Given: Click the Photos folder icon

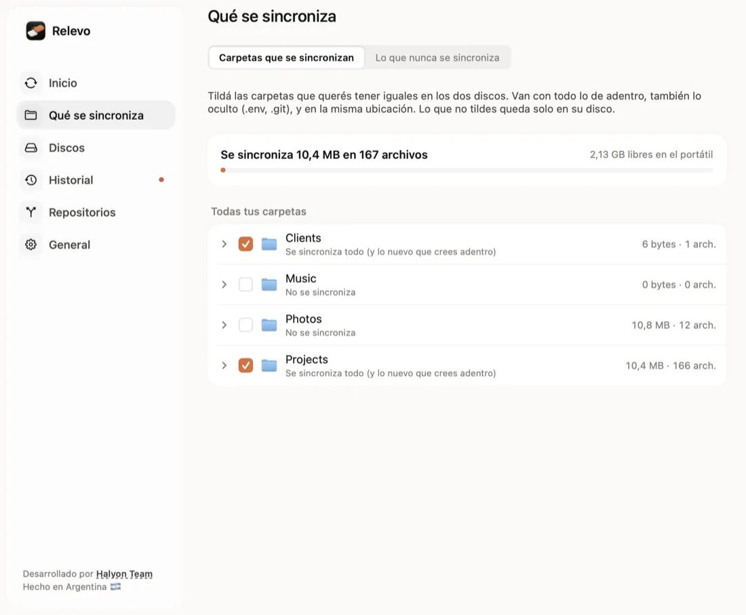Looking at the screenshot, I should (269, 325).
